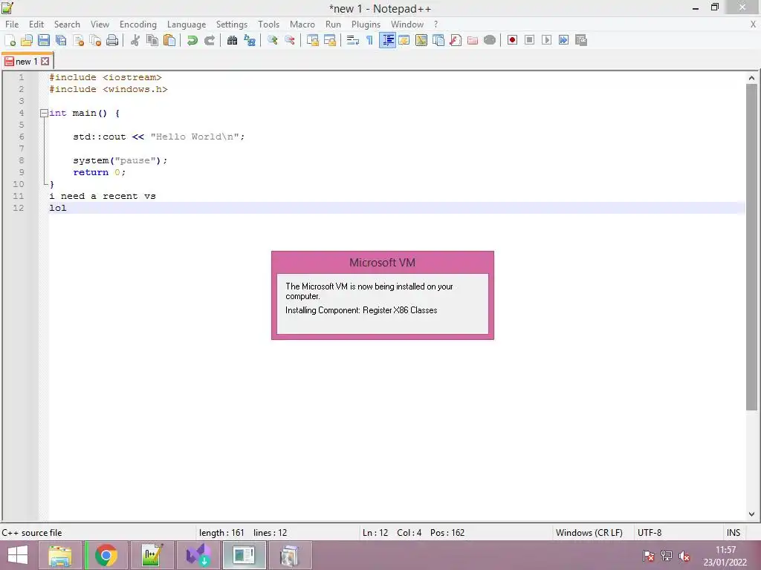Open the ? help menu
This screenshot has width=761, height=570.
[435, 24]
